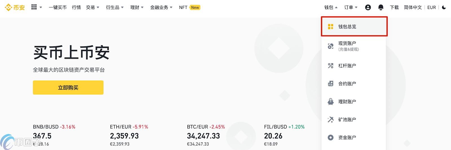Toggle dark mode moon icon
451x150 pixels.
click(x=444, y=7)
